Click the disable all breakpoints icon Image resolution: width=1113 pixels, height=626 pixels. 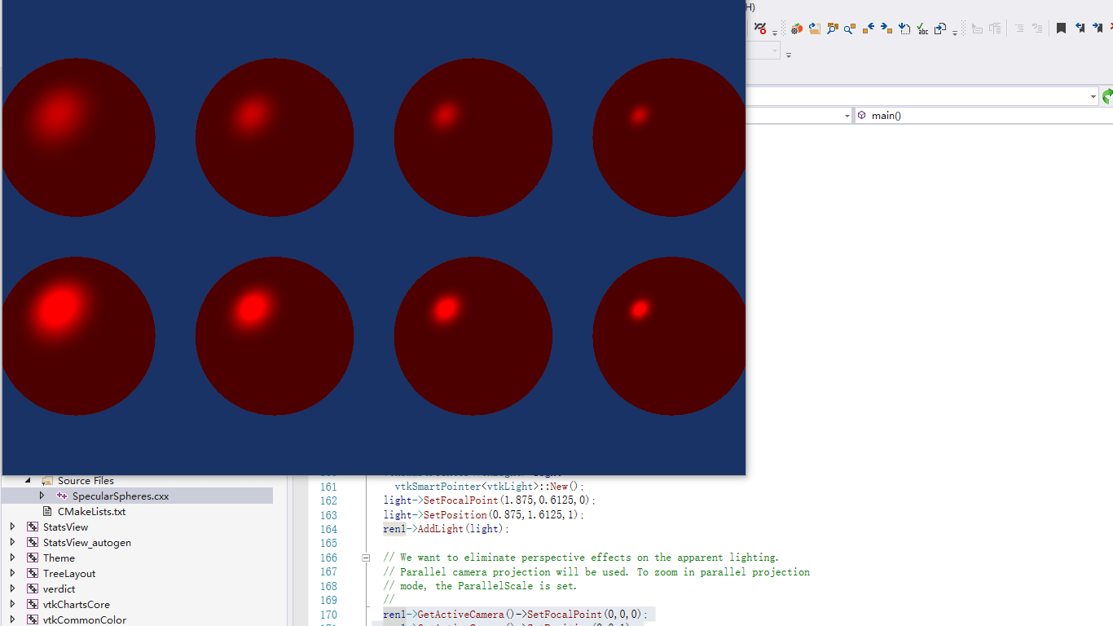(759, 28)
